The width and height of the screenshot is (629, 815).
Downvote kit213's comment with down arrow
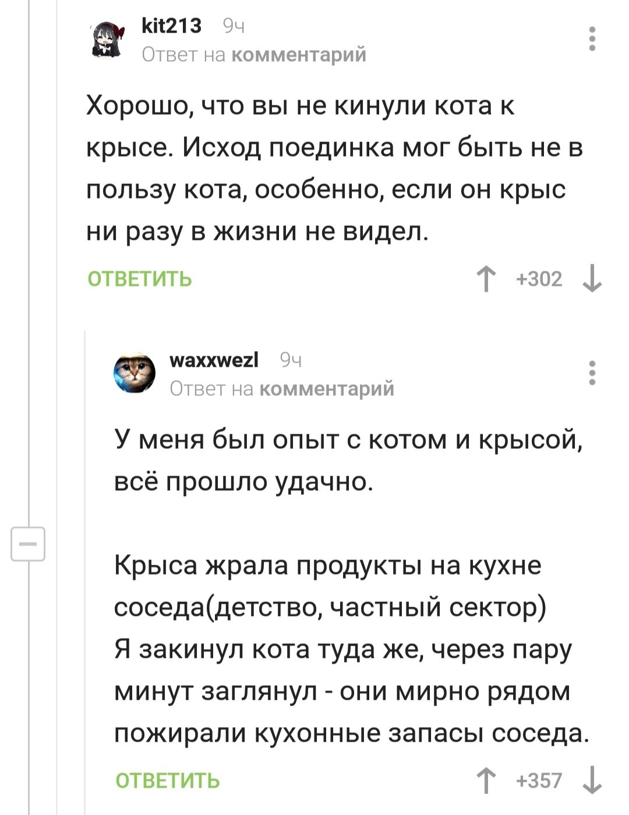pos(592,279)
